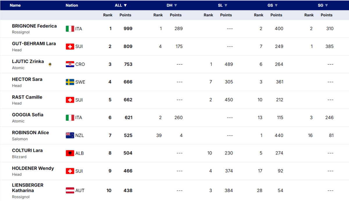Screen dimensions: 349x201
Task: Click the Croatia flag icon
Action: (x=70, y=64)
